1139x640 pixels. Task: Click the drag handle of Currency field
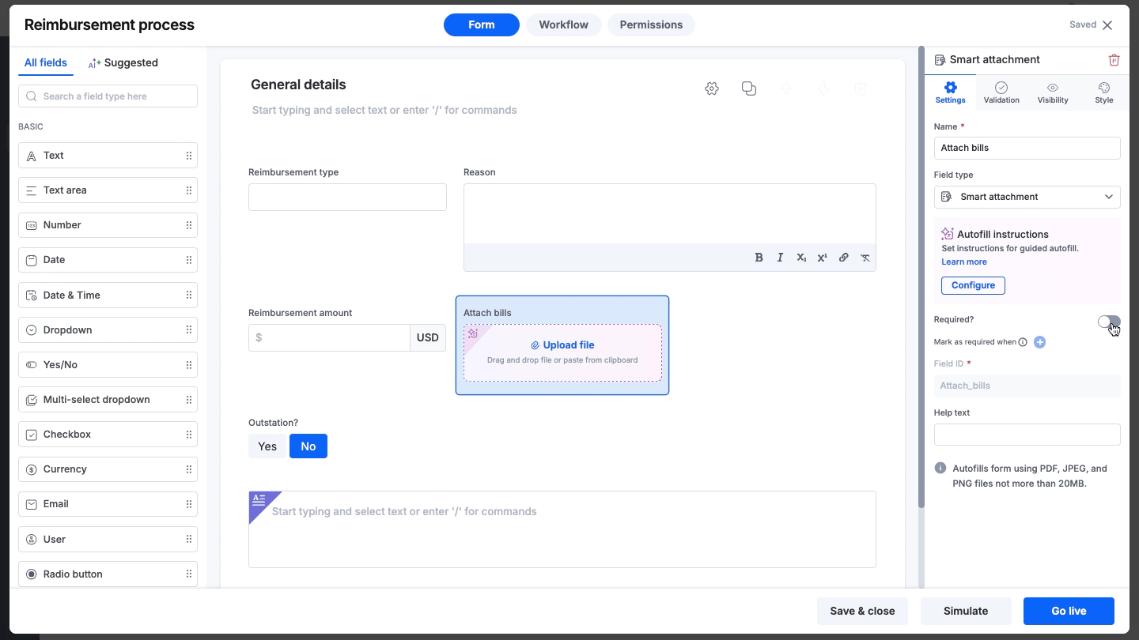point(189,469)
